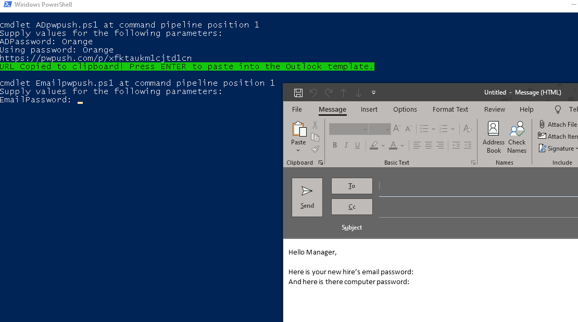Screen dimensions: 578x322
Task: Click the green 'URL Copied to clipboard' line
Action: point(187,66)
